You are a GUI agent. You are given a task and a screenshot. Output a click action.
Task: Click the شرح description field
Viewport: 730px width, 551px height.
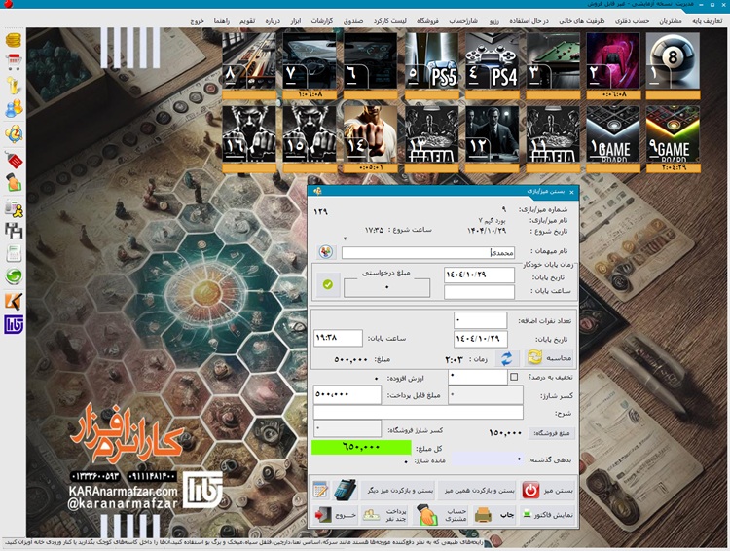pos(419,412)
